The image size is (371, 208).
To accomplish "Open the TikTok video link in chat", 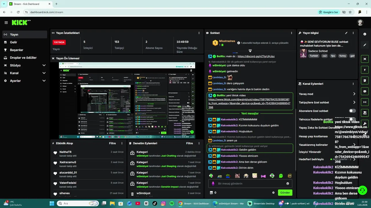I will tap(249, 103).
